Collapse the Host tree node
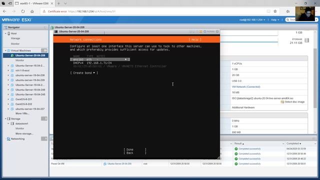This screenshot has width=320, height=180. pos(5,33)
